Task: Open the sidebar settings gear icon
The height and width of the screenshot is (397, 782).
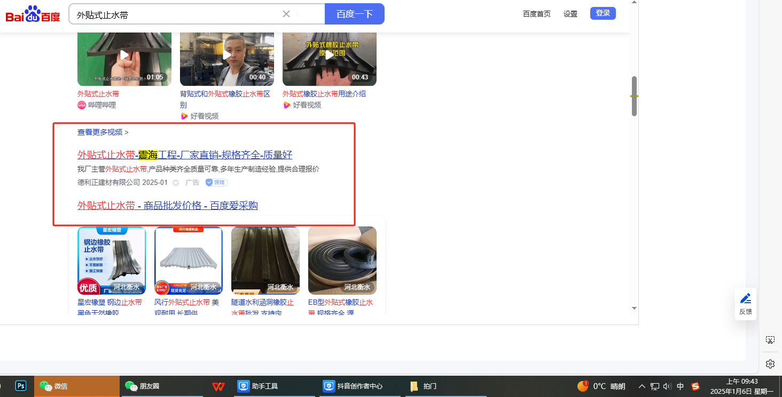Action: pyautogui.click(x=770, y=364)
